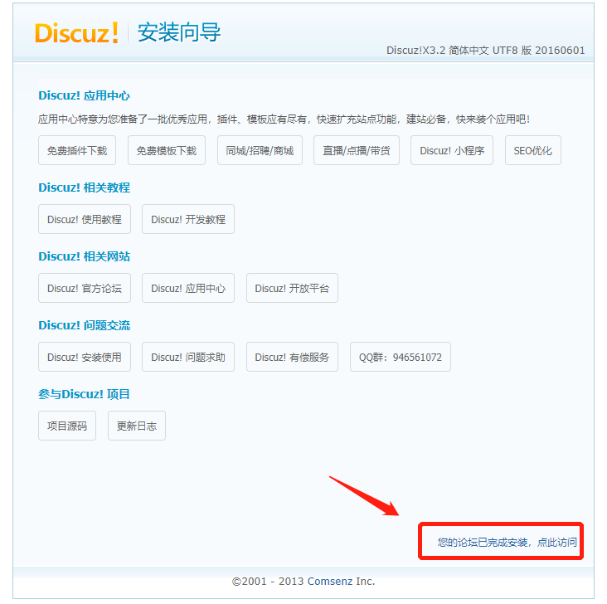Click Discuz! 相关网站 heading
The width and height of the screenshot is (607, 604).
(x=84, y=256)
